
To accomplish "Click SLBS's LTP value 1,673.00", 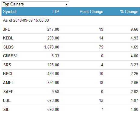I will point(52,47).
